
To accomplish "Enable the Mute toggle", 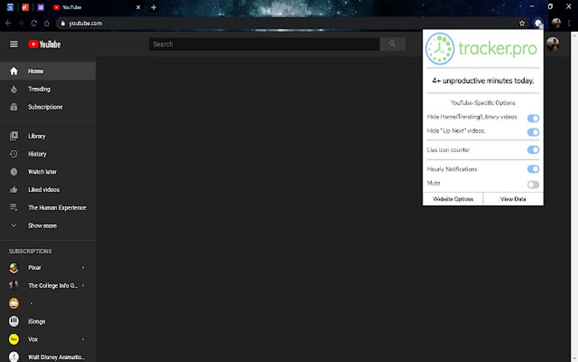I will [x=533, y=184].
